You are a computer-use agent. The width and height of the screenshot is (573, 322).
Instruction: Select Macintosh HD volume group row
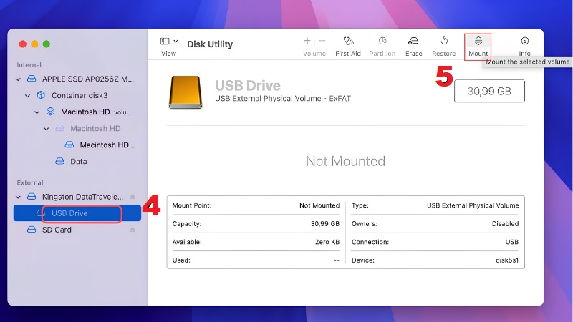[77, 112]
